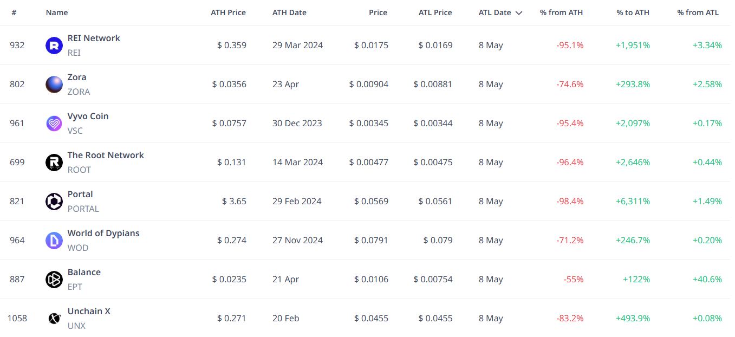Sort by the ATH Date header
The image size is (735, 337).
coord(289,12)
